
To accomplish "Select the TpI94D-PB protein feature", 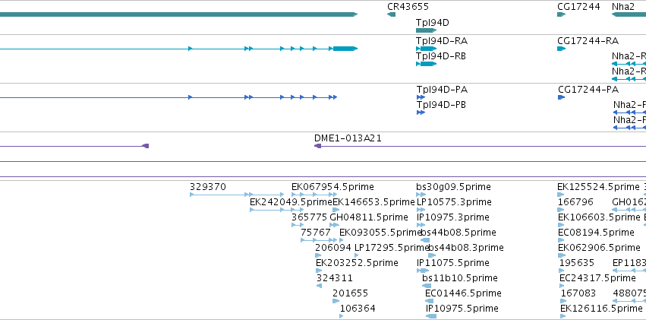I will [x=421, y=112].
